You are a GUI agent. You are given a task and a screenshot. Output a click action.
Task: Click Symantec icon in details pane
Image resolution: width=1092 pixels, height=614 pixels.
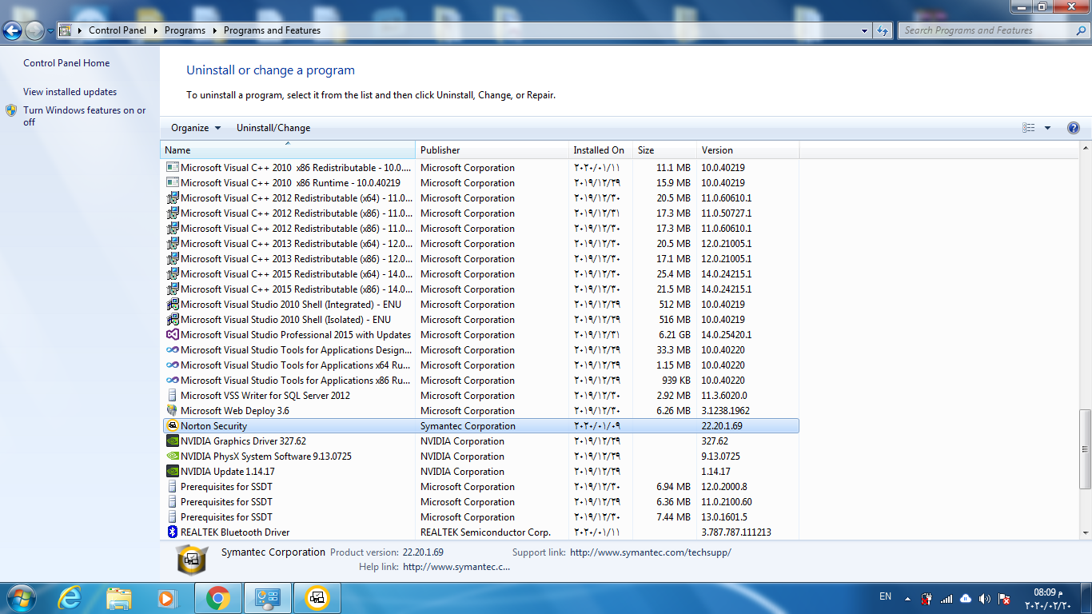(192, 560)
